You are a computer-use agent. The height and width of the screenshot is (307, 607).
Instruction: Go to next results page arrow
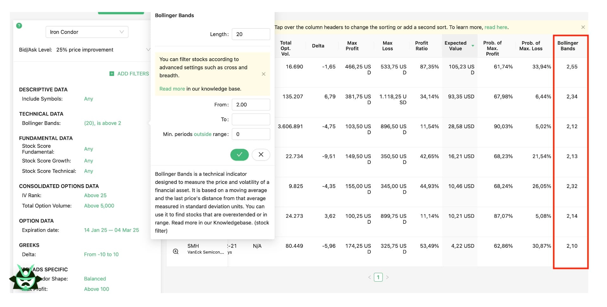[387, 277]
